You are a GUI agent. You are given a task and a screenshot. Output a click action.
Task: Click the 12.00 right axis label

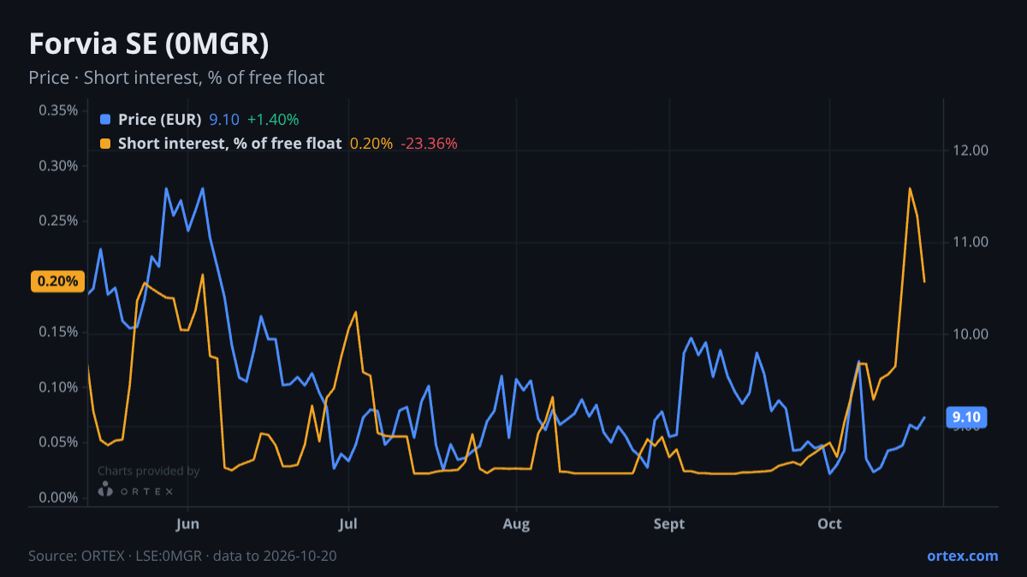pyautogui.click(x=970, y=150)
